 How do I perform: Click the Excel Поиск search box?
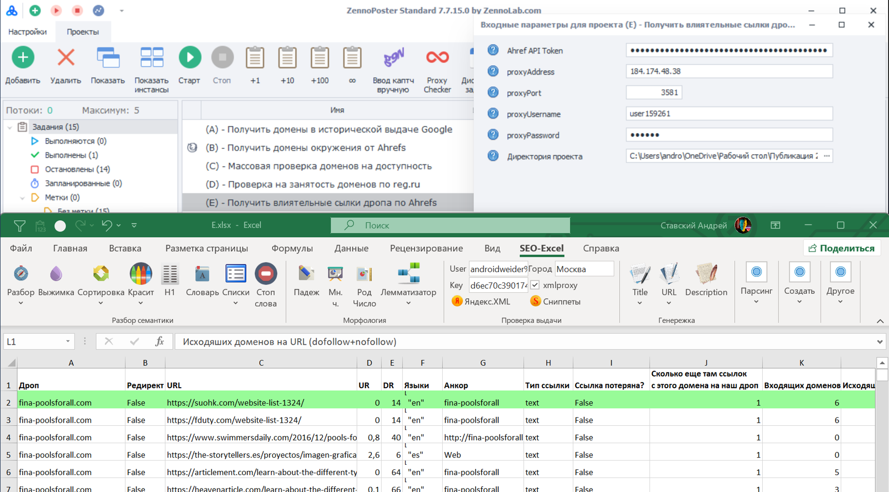point(450,225)
